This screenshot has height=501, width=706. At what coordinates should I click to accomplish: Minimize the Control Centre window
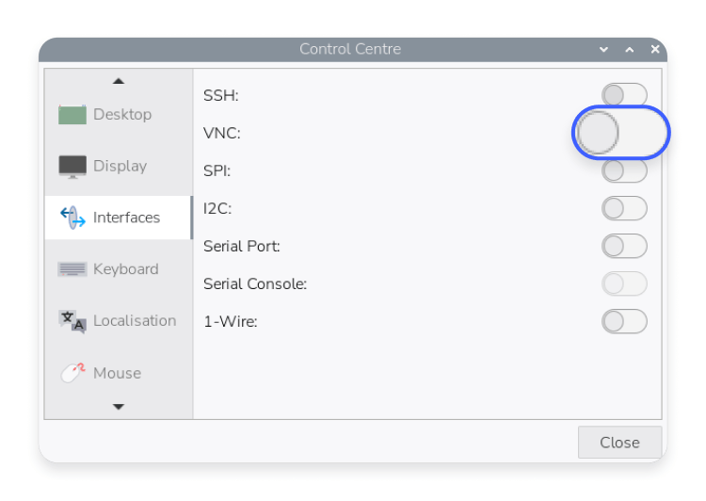tap(603, 49)
